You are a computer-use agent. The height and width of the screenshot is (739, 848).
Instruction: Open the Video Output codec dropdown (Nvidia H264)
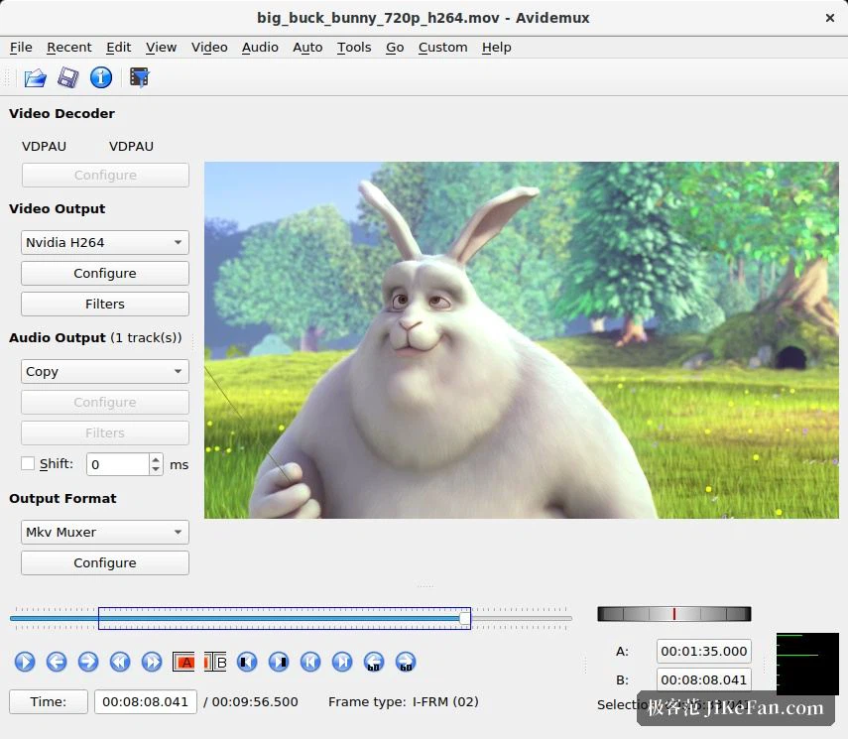click(x=105, y=242)
